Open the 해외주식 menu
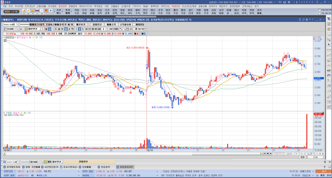Image resolution: width=332 pixels, height=178 pixels. click(x=223, y=6)
